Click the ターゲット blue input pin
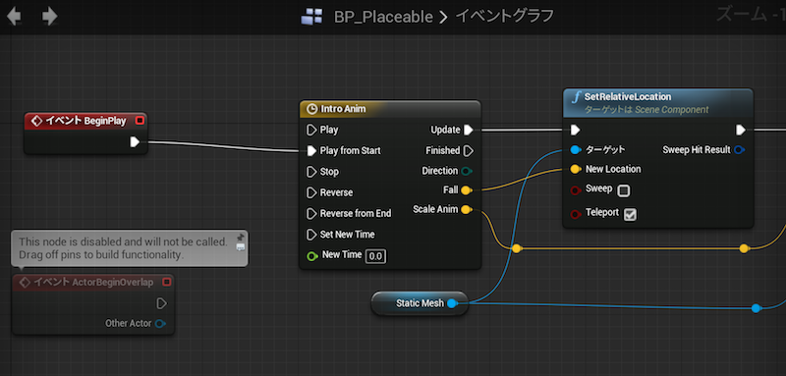 [x=576, y=149]
